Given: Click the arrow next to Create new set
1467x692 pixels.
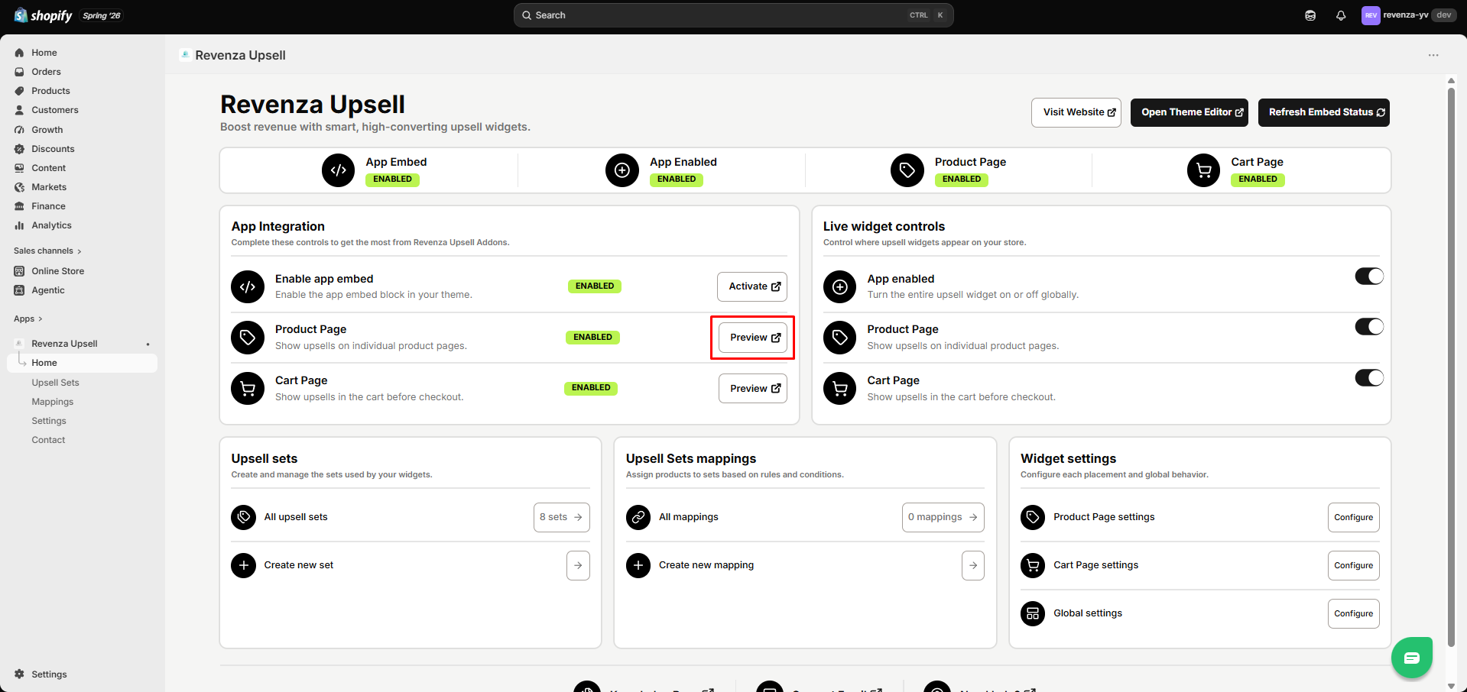Looking at the screenshot, I should [578, 565].
